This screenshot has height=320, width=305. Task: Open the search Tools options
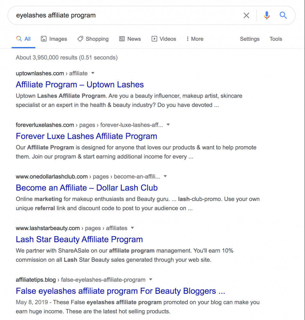276,39
